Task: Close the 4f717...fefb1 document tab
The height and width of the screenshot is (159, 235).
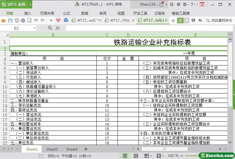Action: pos(166,20)
